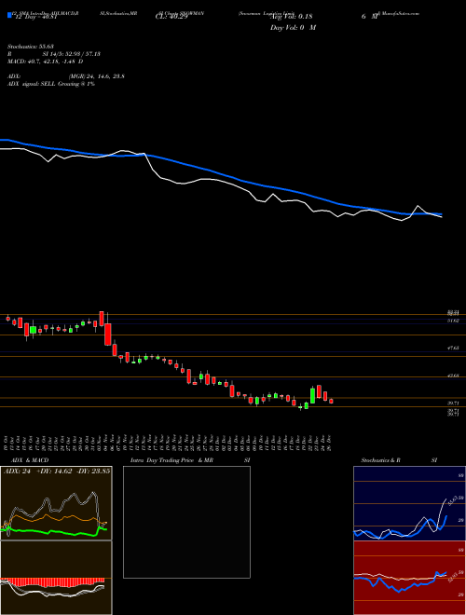The height and width of the screenshot is (615, 466).
Task: Click the blue Stochastics mini chart
Action: tap(409, 503)
